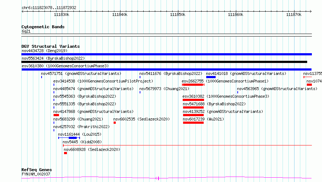This screenshot has height=182, width=322.
Task: Select the black bar under nsv5563424
Action: [164, 62]
